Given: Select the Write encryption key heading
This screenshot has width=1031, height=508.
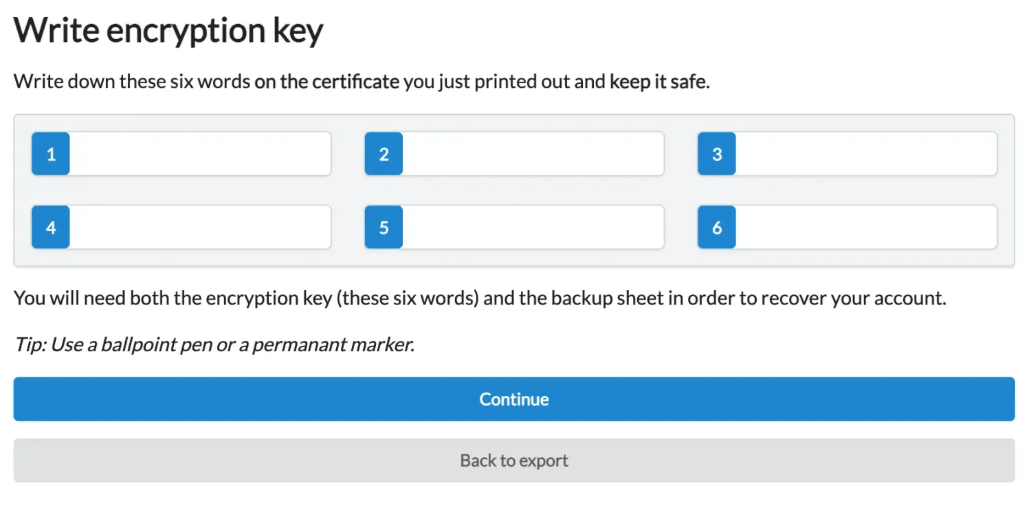Looking at the screenshot, I should tap(169, 30).
